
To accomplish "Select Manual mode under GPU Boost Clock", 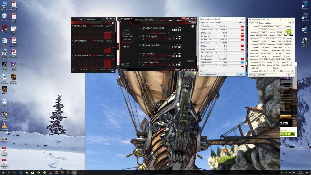I will [155, 33].
